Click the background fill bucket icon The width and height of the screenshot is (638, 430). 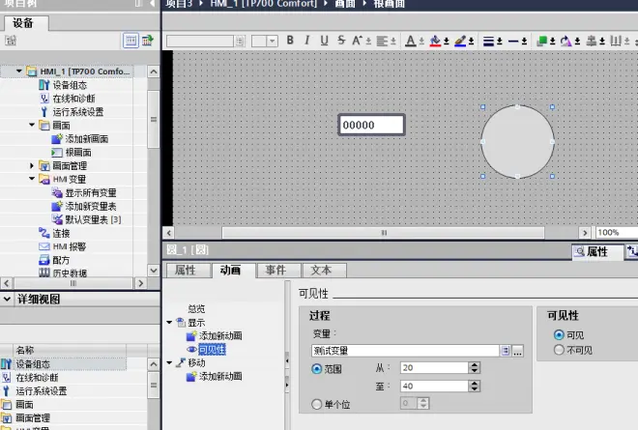click(435, 41)
